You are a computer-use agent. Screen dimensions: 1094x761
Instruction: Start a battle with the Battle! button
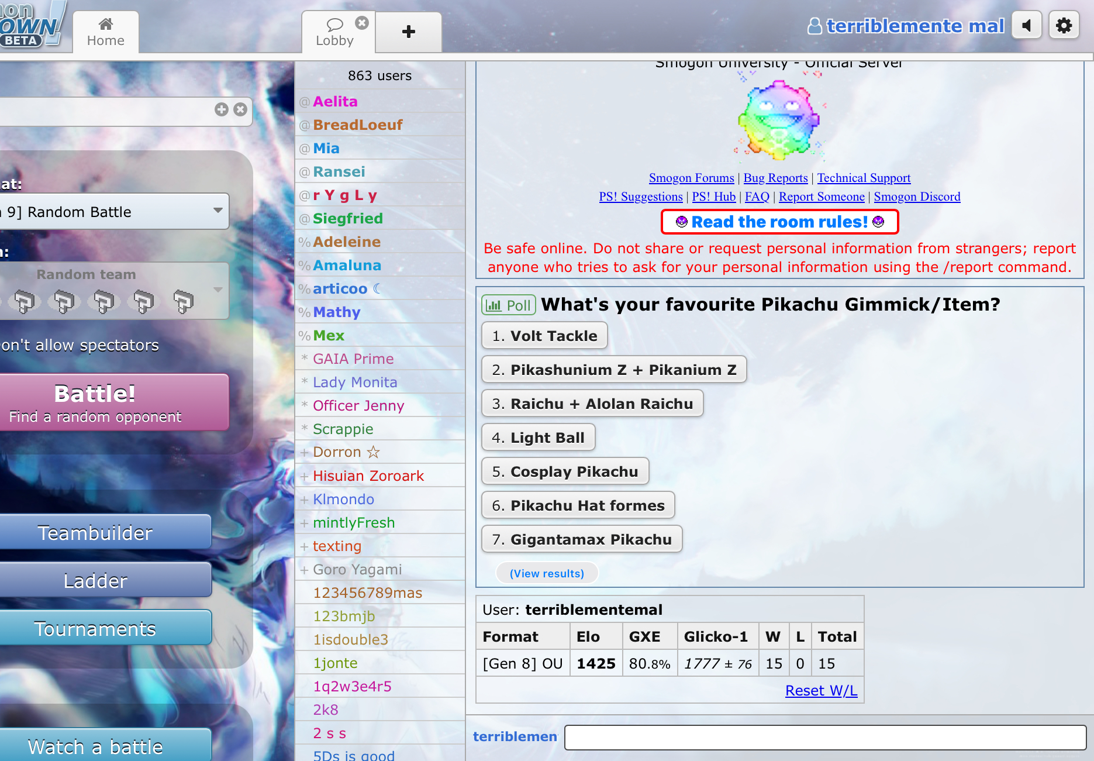113,402
